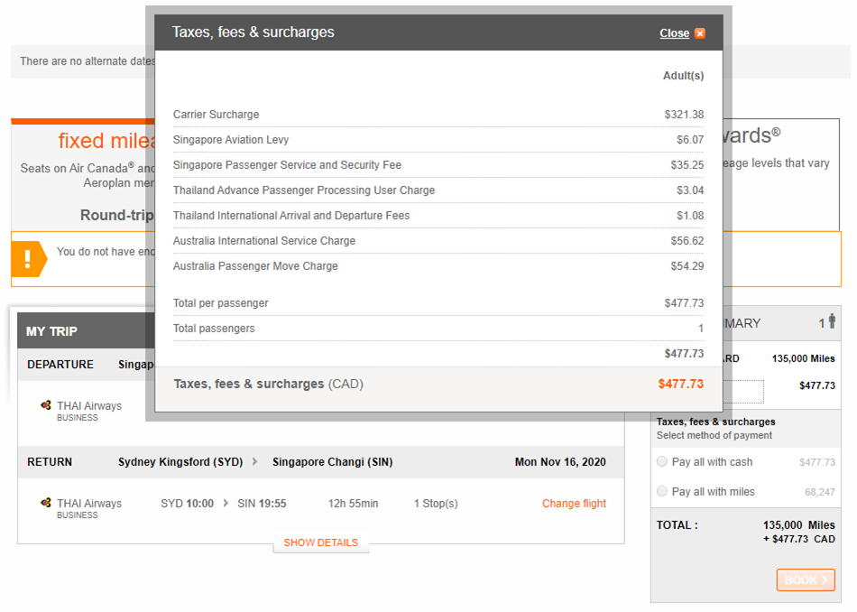Click the $3.04 processing charge amount
This screenshot has width=857, height=612.
[x=690, y=190]
